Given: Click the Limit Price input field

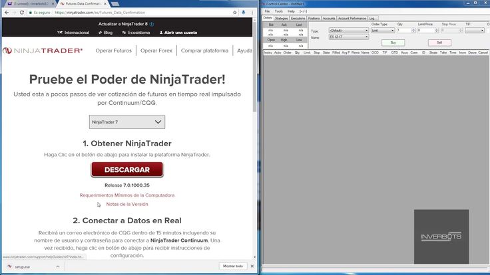Looking at the screenshot, I should point(426,31).
